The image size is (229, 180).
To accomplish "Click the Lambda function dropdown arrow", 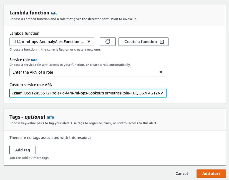I will [x=89, y=42].
